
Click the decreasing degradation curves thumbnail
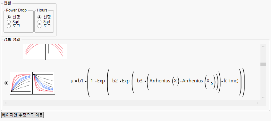(44, 83)
